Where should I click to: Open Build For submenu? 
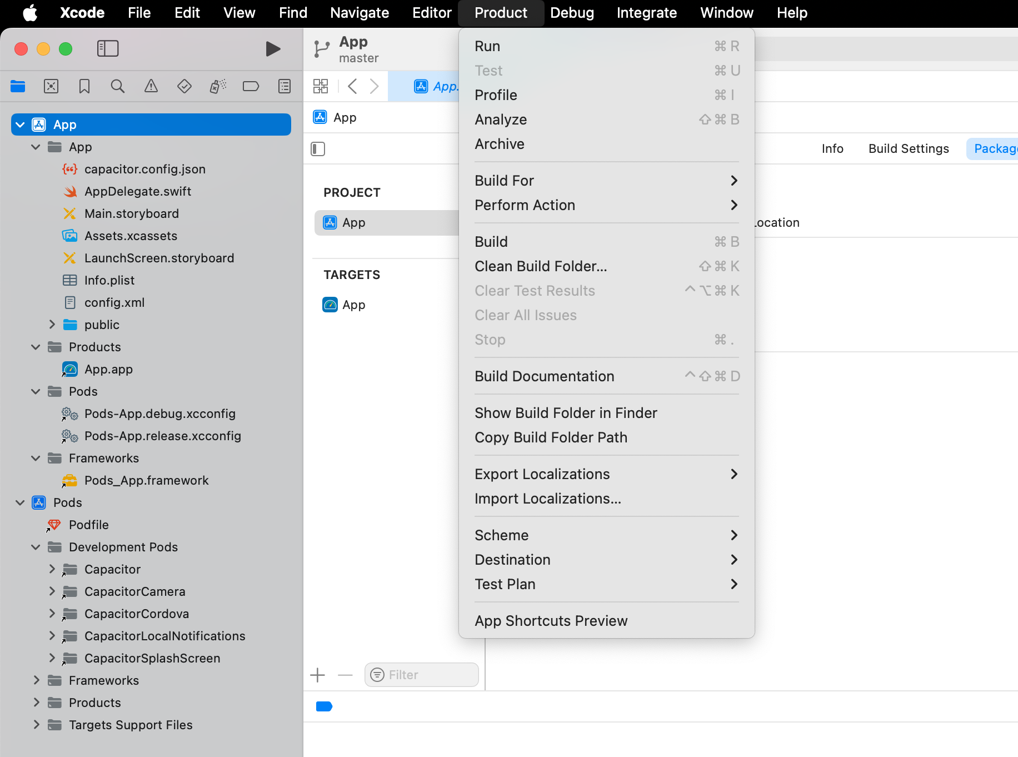(x=607, y=181)
